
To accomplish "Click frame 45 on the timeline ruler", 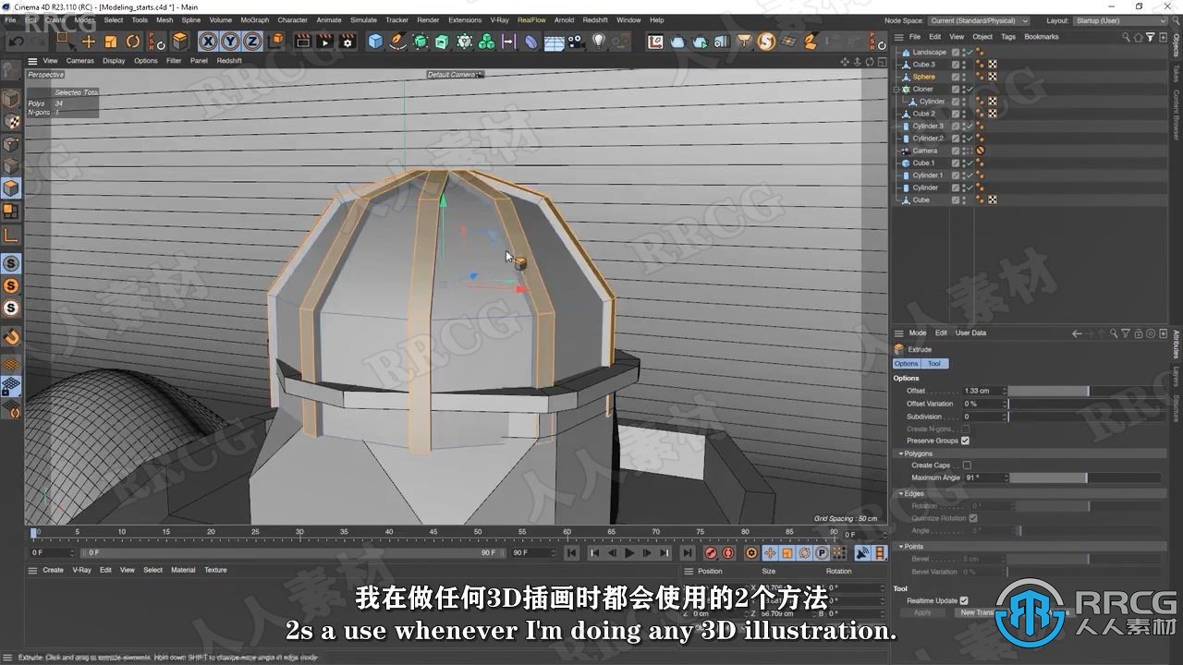I will point(433,533).
